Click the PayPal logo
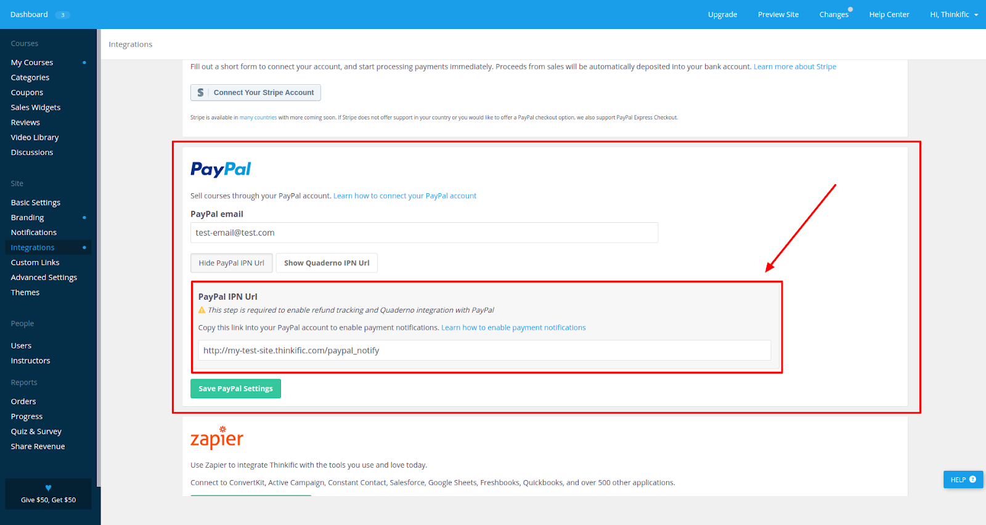Image resolution: width=986 pixels, height=525 pixels. (x=221, y=169)
